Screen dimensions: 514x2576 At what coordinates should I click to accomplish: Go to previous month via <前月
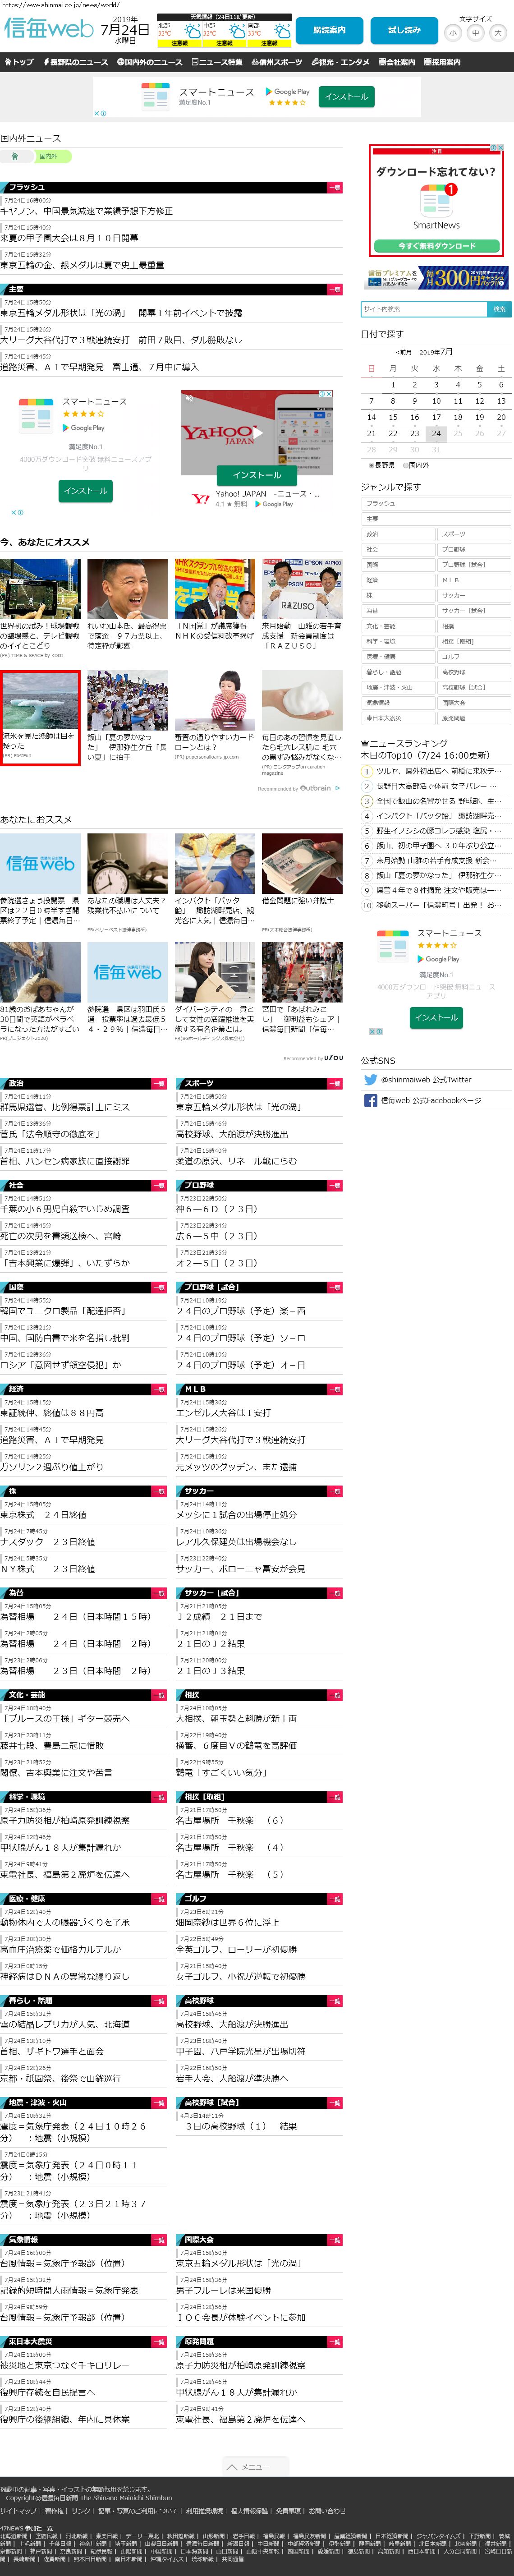[x=403, y=352]
